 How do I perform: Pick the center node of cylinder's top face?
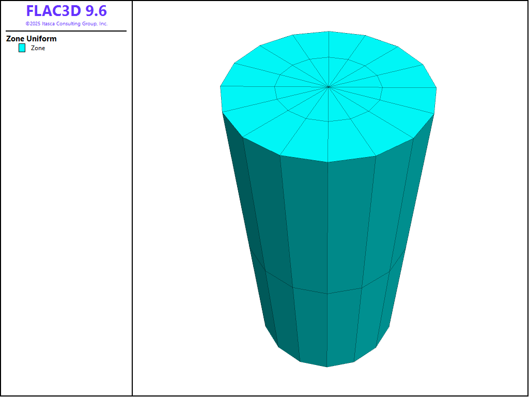(329, 87)
